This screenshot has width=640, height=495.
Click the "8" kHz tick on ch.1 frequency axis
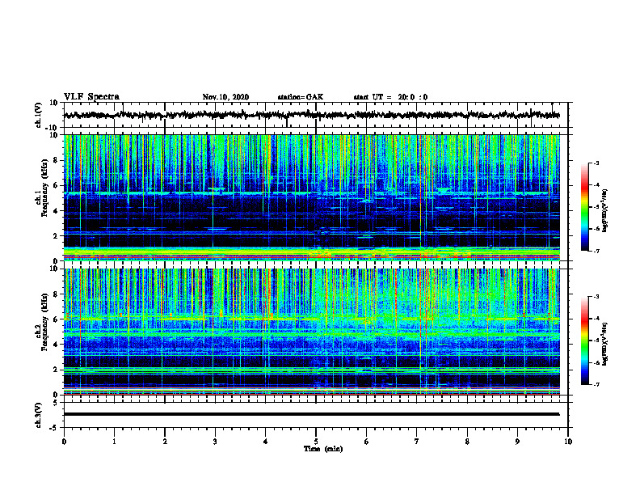coord(57,160)
